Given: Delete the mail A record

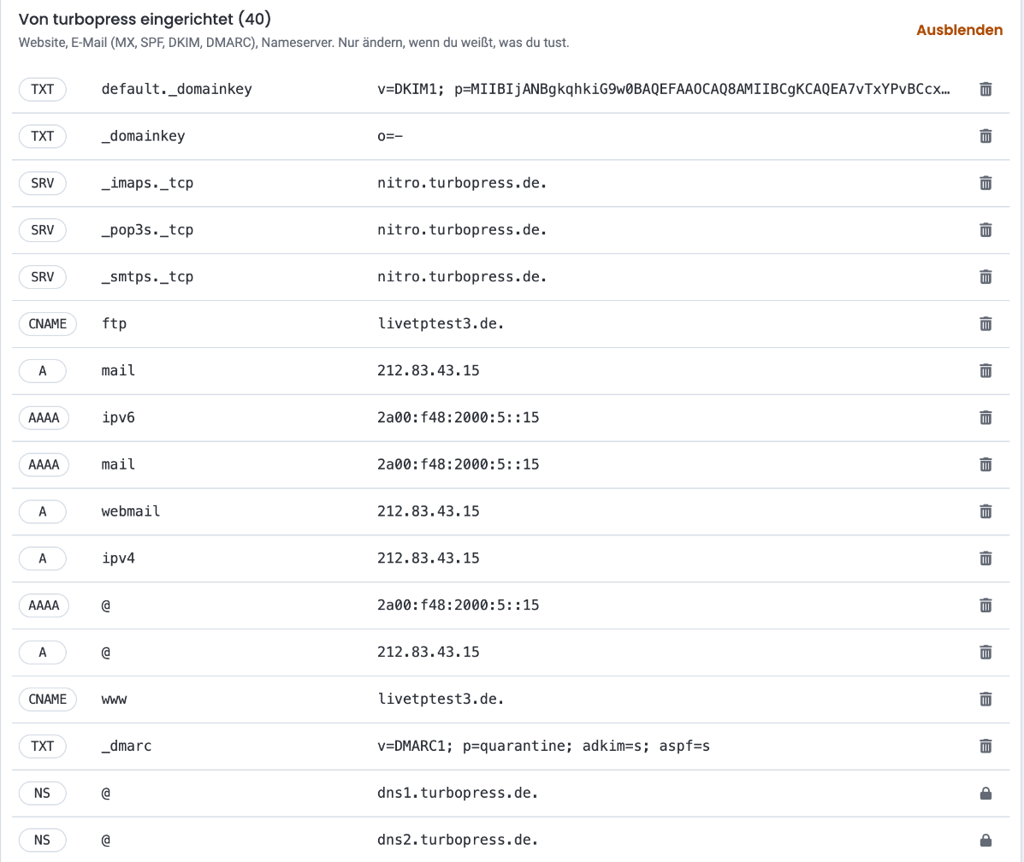Looking at the screenshot, I should click(x=986, y=371).
